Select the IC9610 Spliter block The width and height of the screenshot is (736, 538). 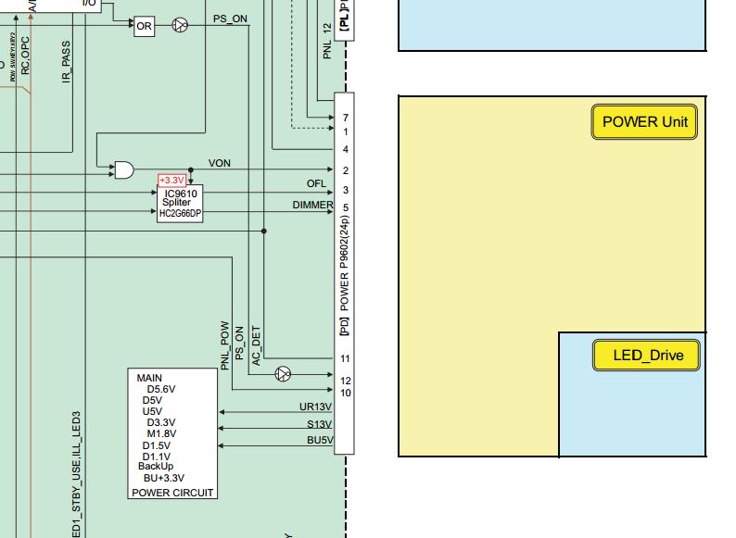point(180,204)
